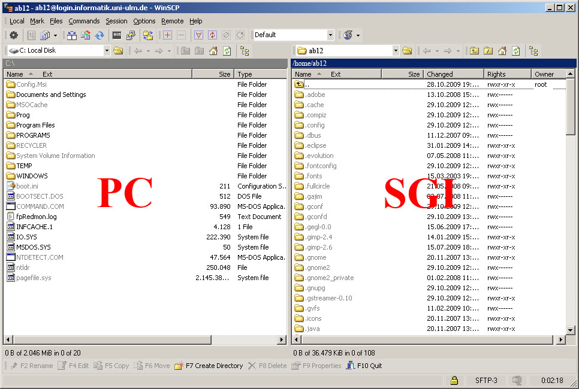
Task: Open remote directory folder icon
Action: [408, 50]
